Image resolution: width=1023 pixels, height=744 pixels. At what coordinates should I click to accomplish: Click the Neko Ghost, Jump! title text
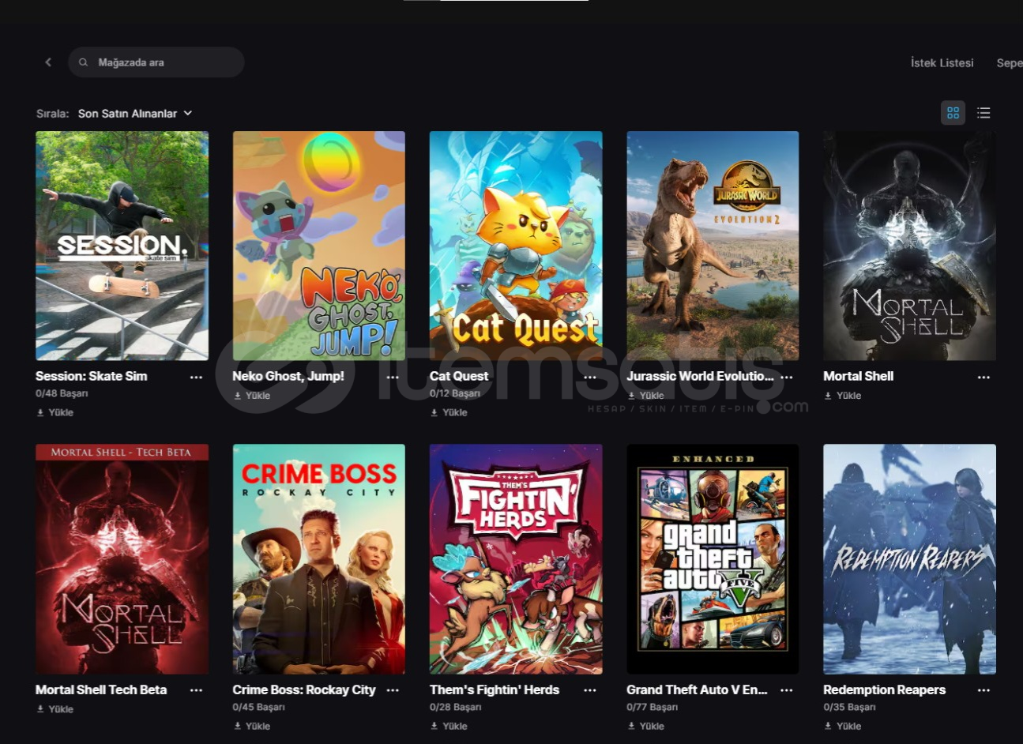[x=288, y=376]
